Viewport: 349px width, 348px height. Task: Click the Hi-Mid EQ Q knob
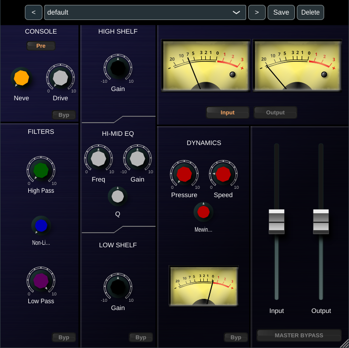118,197
